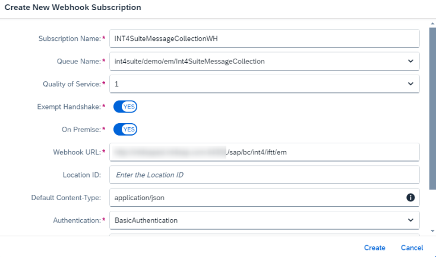Select the BasicAuthentication value text

pos(146,220)
